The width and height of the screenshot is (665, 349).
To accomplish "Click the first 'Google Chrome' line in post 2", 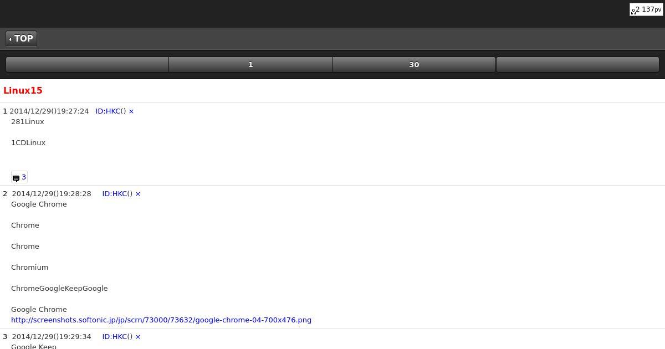I will [39, 204].
